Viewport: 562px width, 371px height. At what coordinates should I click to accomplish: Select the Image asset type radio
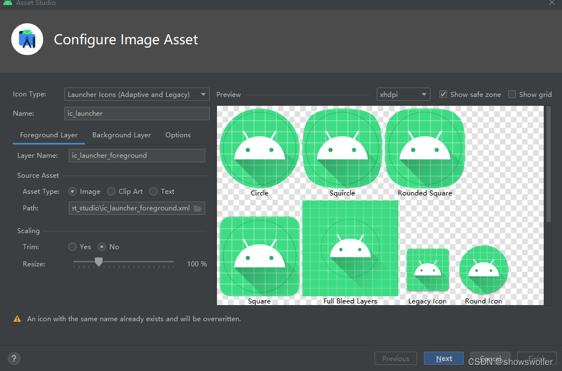pos(73,192)
